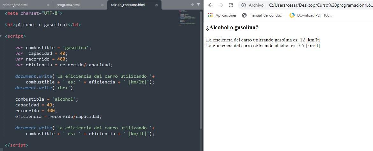Click the alcohol efficiency result line

pos(263,46)
